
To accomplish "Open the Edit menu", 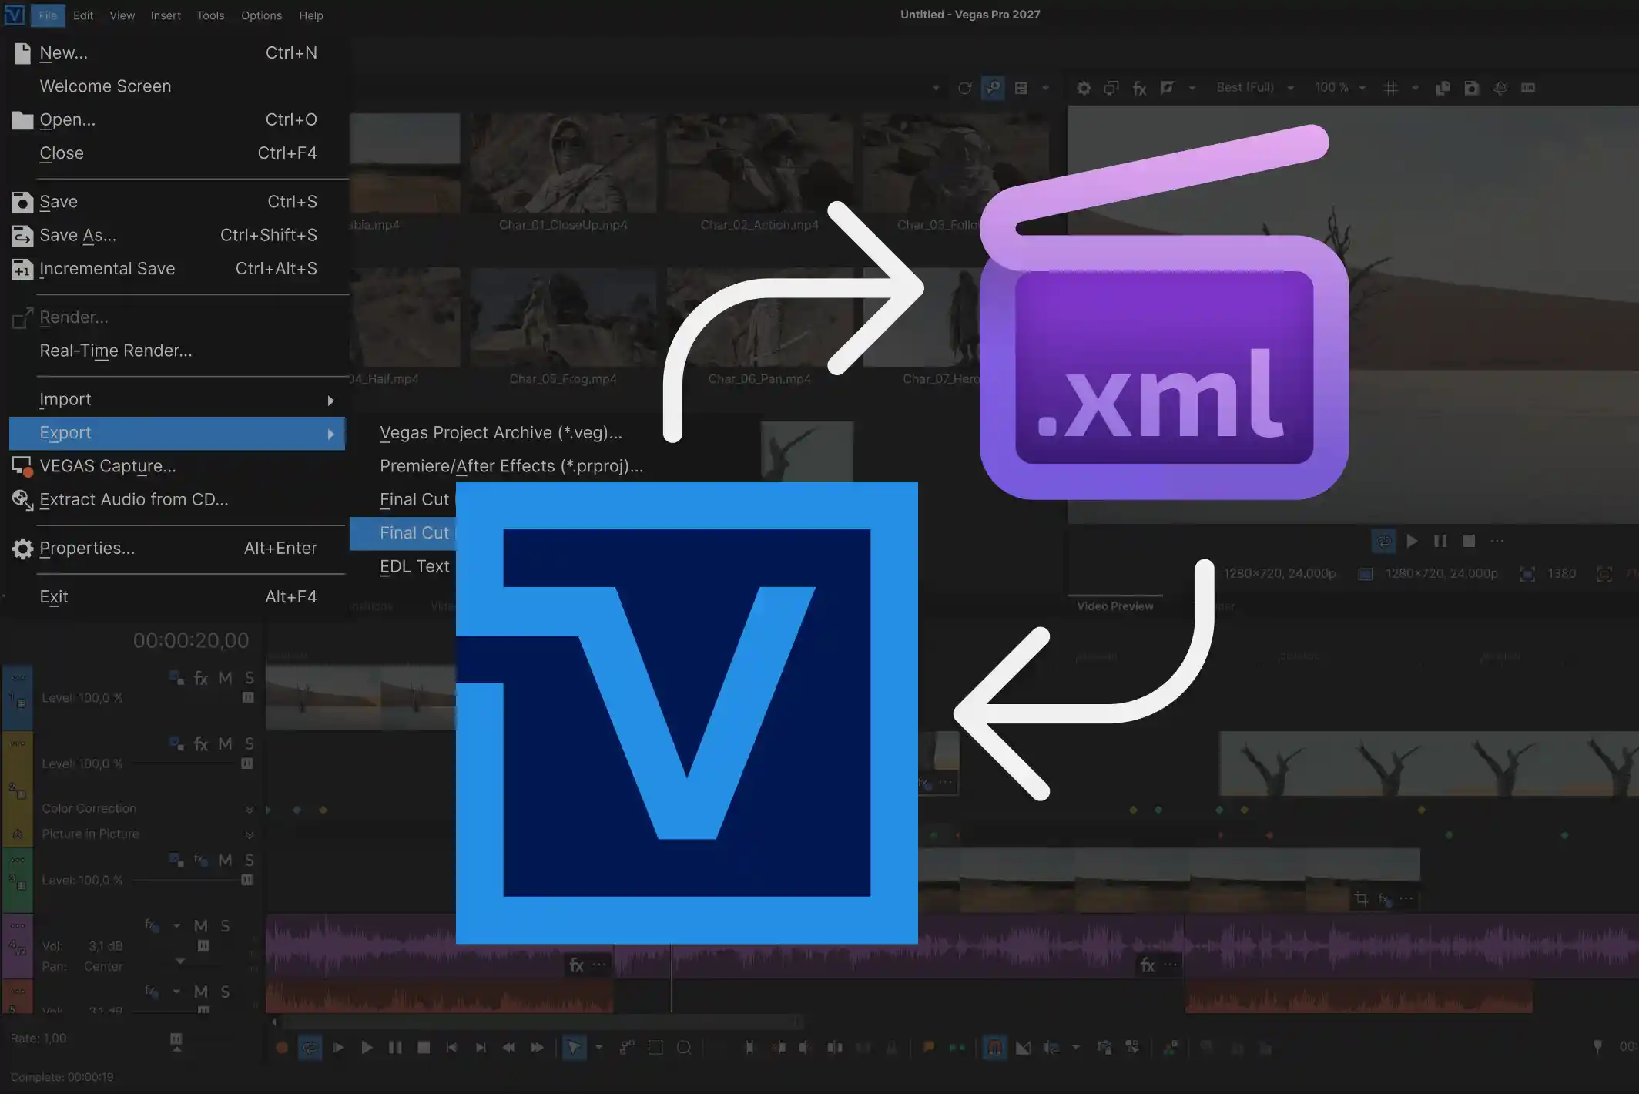I will point(83,15).
